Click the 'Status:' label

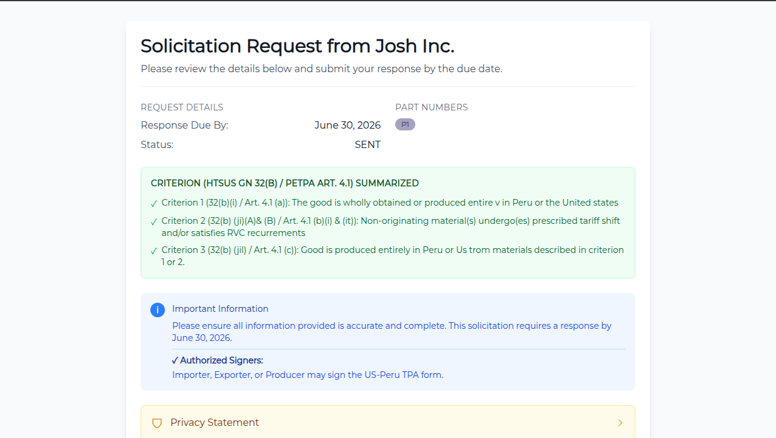pyautogui.click(x=157, y=145)
